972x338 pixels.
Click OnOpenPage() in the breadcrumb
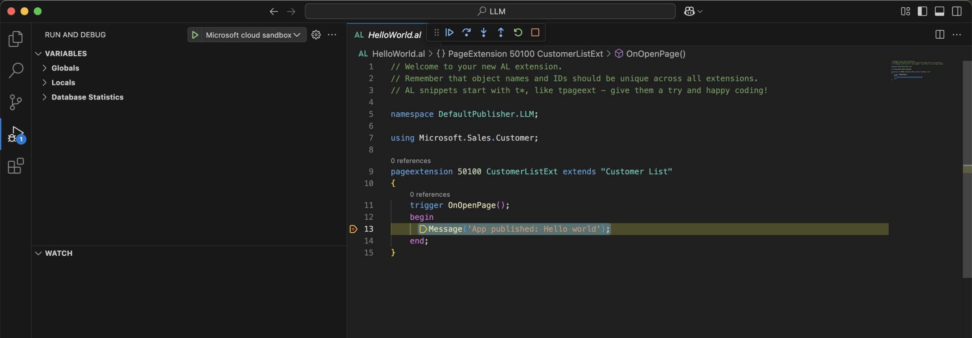coord(655,54)
